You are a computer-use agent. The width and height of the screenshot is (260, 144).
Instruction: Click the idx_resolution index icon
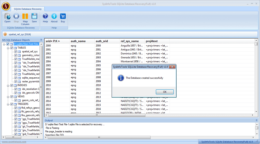click(19, 89)
